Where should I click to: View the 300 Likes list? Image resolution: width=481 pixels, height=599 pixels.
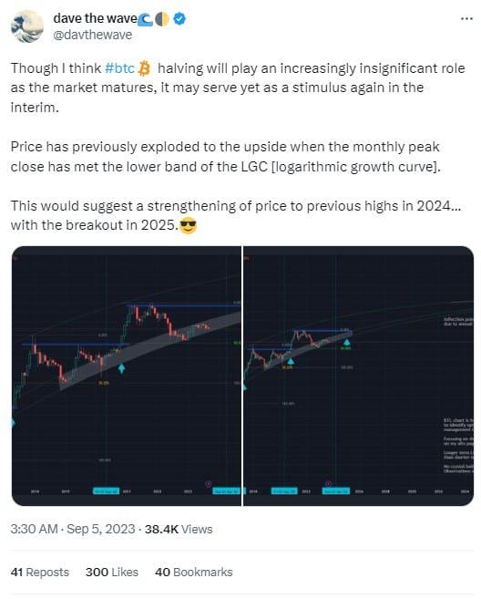click(112, 572)
